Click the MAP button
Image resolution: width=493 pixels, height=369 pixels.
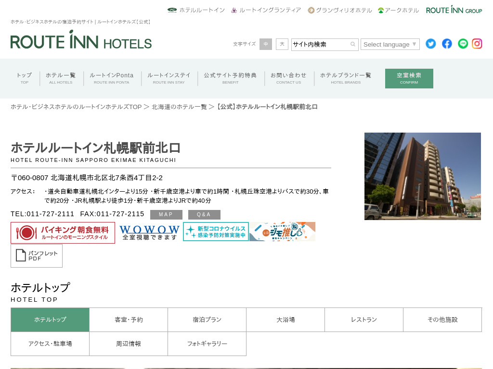click(166, 215)
